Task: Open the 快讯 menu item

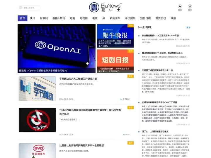Action: (33, 18)
